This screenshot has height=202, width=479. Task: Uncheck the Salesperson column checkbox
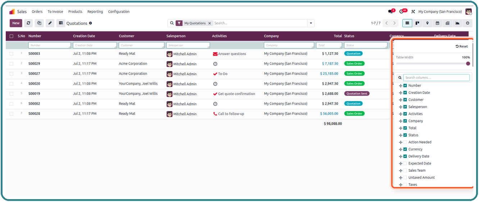(x=405, y=107)
